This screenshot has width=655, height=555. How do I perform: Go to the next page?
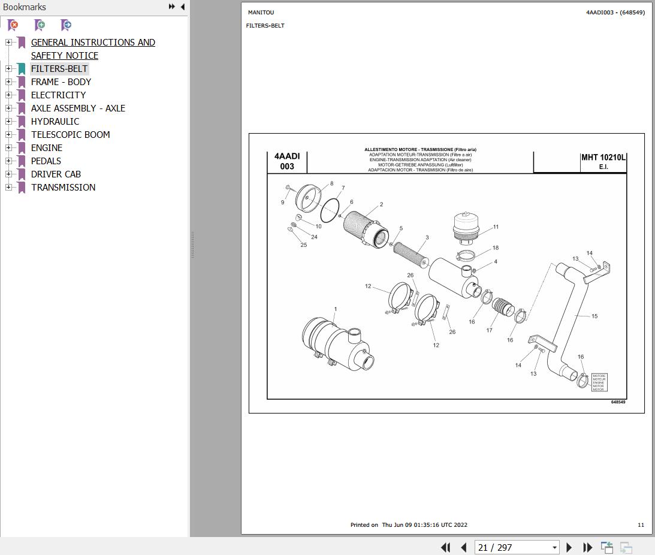pos(569,547)
